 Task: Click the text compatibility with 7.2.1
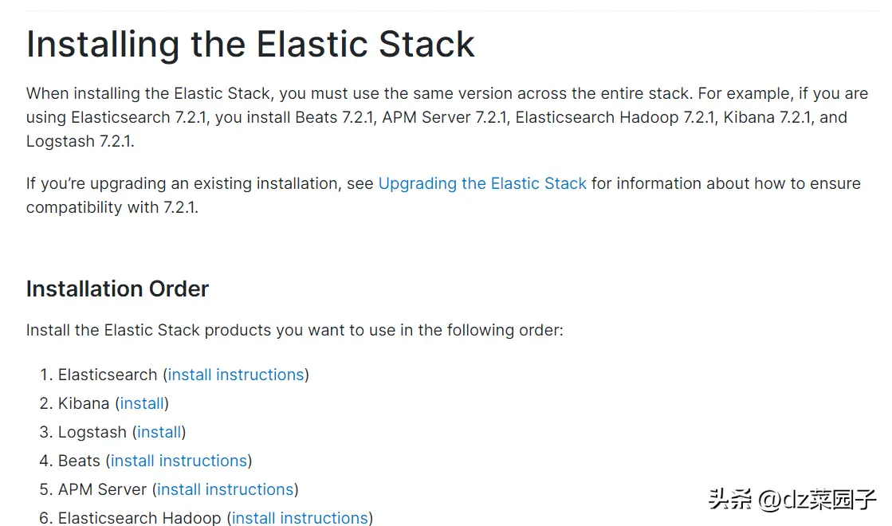coord(112,207)
